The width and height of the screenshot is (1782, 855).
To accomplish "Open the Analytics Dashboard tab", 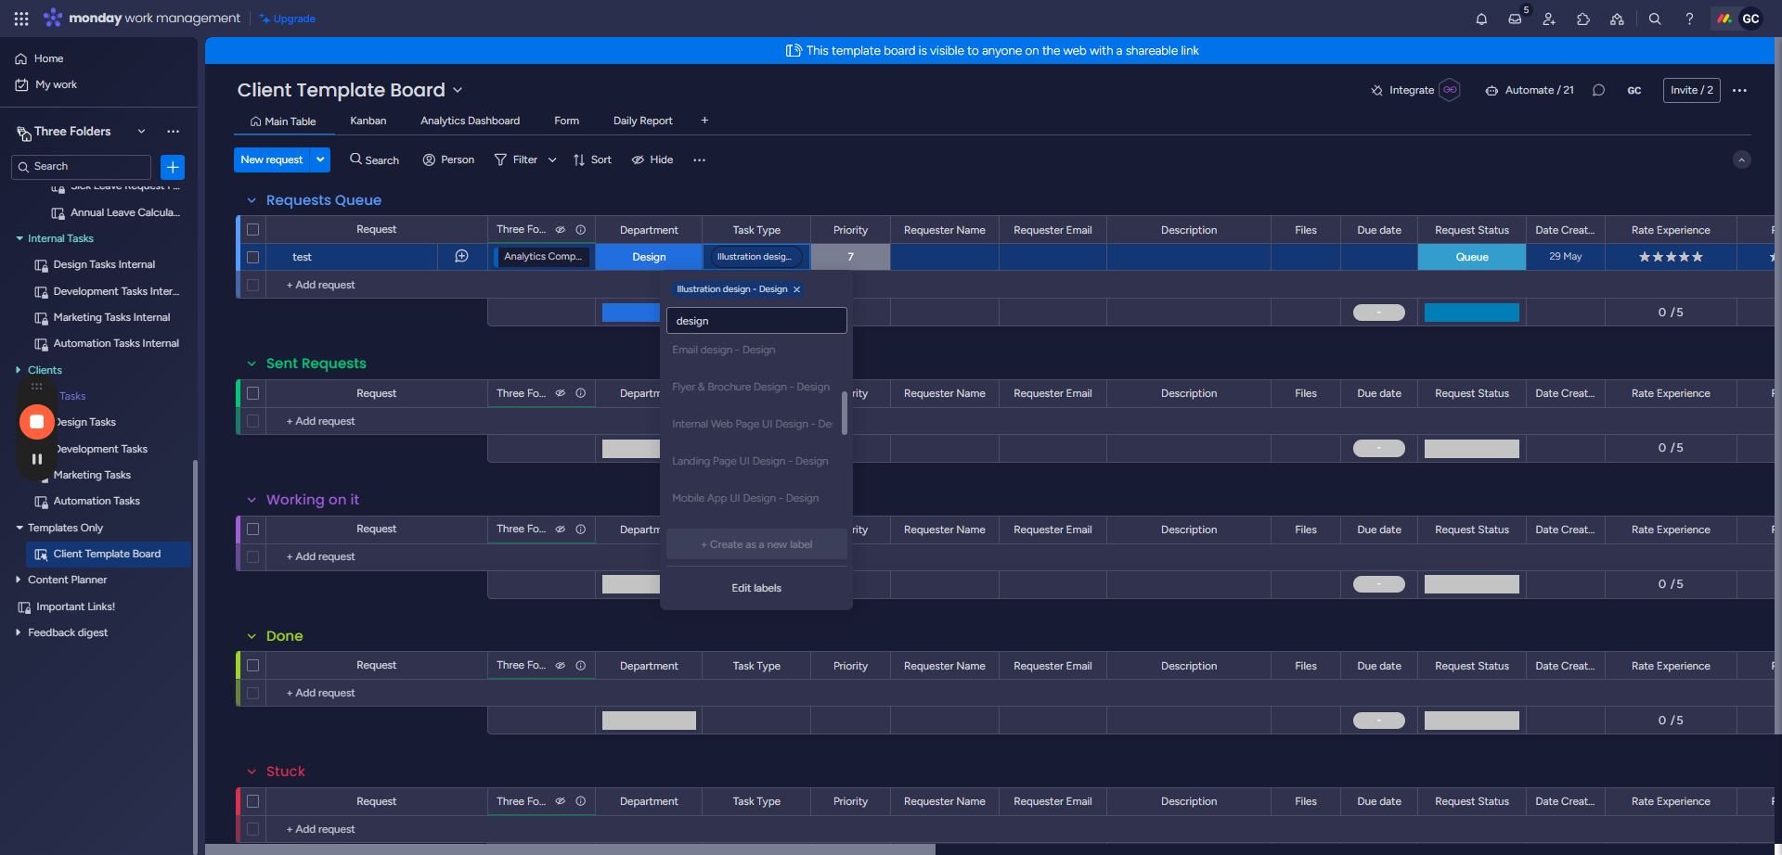I will (x=470, y=121).
